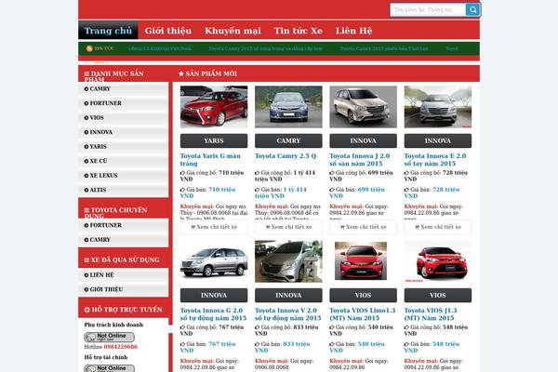This screenshot has height=372, width=558.
Task: Open the Innova E 2.0 car thumbnail
Action: [438, 107]
